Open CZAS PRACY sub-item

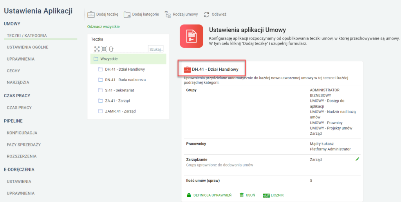[19, 107]
